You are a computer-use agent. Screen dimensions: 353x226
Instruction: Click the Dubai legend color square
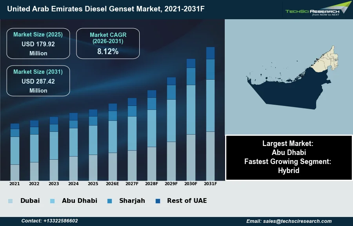10,201
